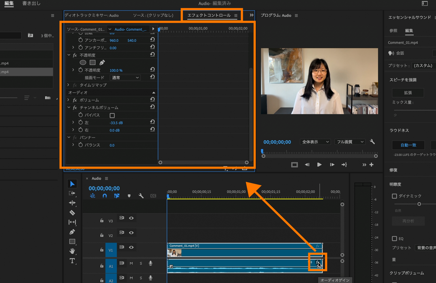Select the Rectangle tool in toolbar
This screenshot has height=283, width=436.
(72, 241)
